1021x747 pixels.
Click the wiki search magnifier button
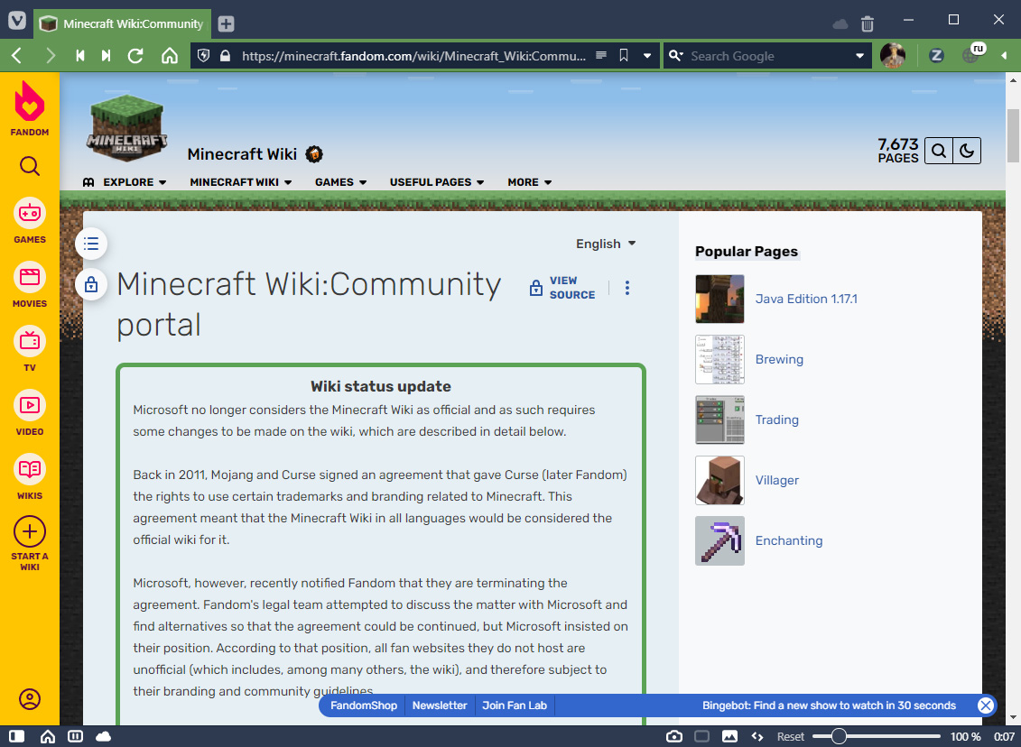pyautogui.click(x=939, y=151)
